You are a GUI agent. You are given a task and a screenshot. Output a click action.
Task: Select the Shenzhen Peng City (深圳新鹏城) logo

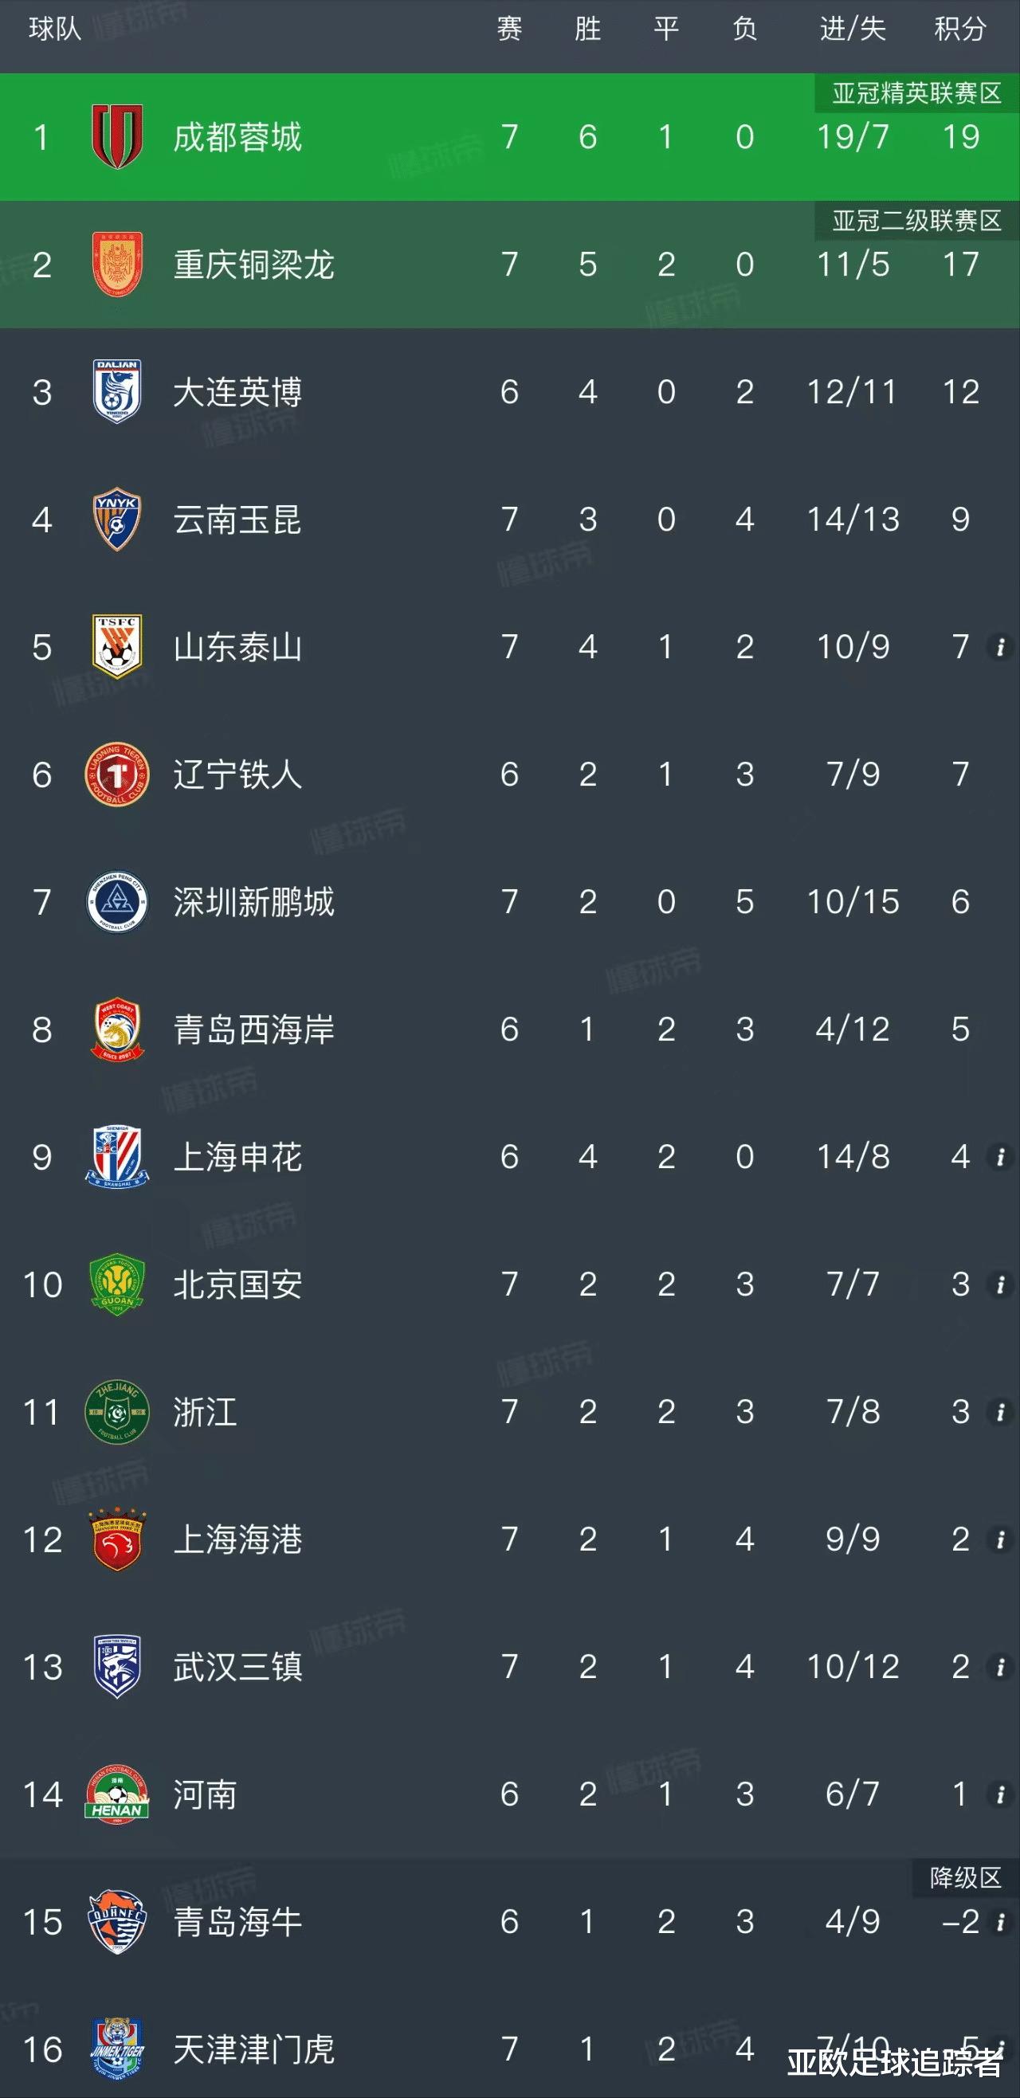click(117, 901)
